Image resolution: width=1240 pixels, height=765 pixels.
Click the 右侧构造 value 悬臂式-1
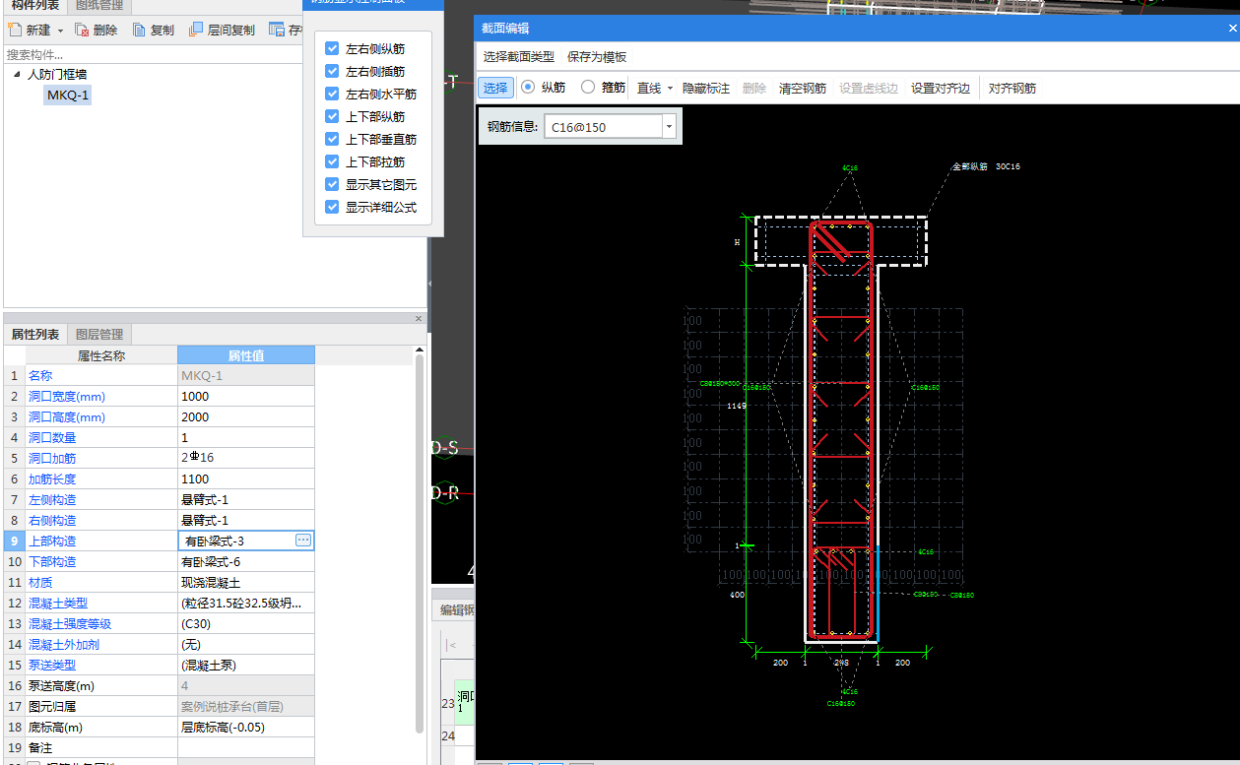pos(246,520)
